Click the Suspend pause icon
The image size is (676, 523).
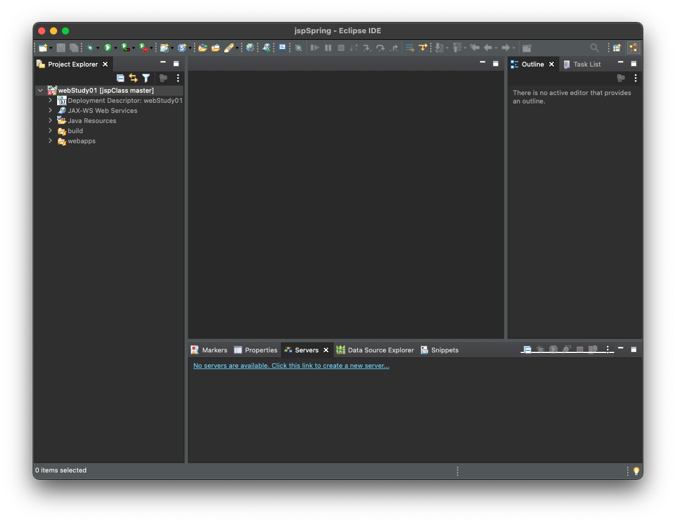[328, 48]
